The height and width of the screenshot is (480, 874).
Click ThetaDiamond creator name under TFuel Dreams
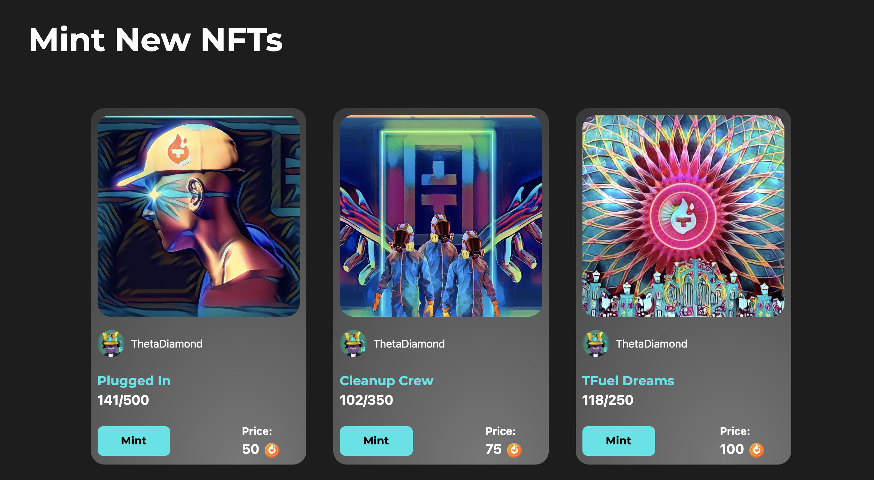click(x=651, y=344)
